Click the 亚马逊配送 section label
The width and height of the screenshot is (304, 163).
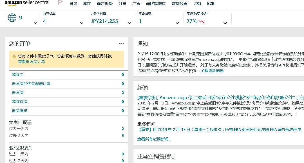click(20, 148)
